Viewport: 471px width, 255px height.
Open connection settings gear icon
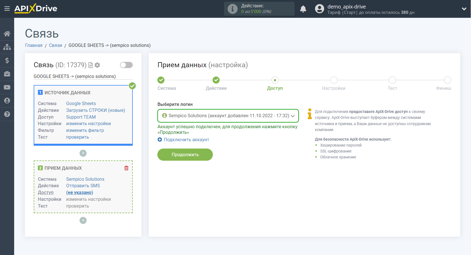tap(97, 65)
